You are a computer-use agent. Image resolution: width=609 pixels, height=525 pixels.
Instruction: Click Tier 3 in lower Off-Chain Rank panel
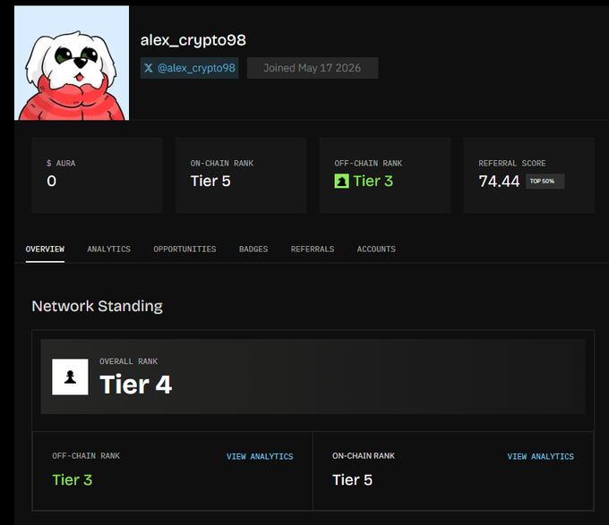pos(73,480)
